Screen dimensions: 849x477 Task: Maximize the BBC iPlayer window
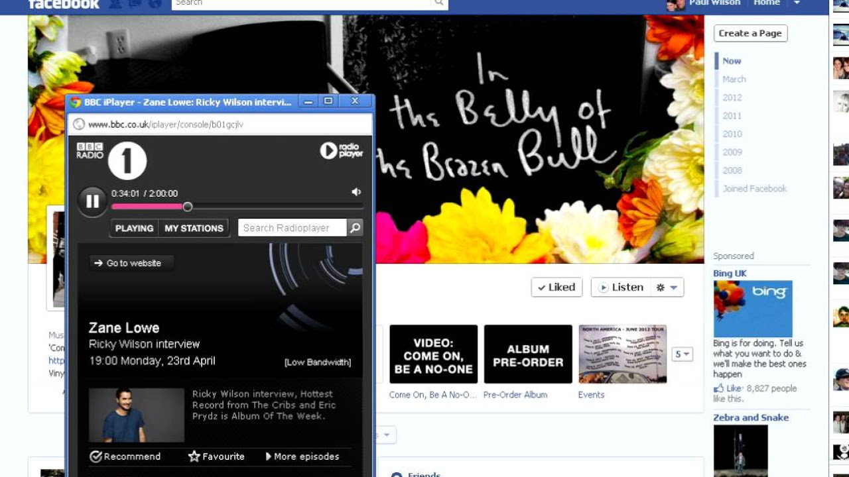coord(328,101)
